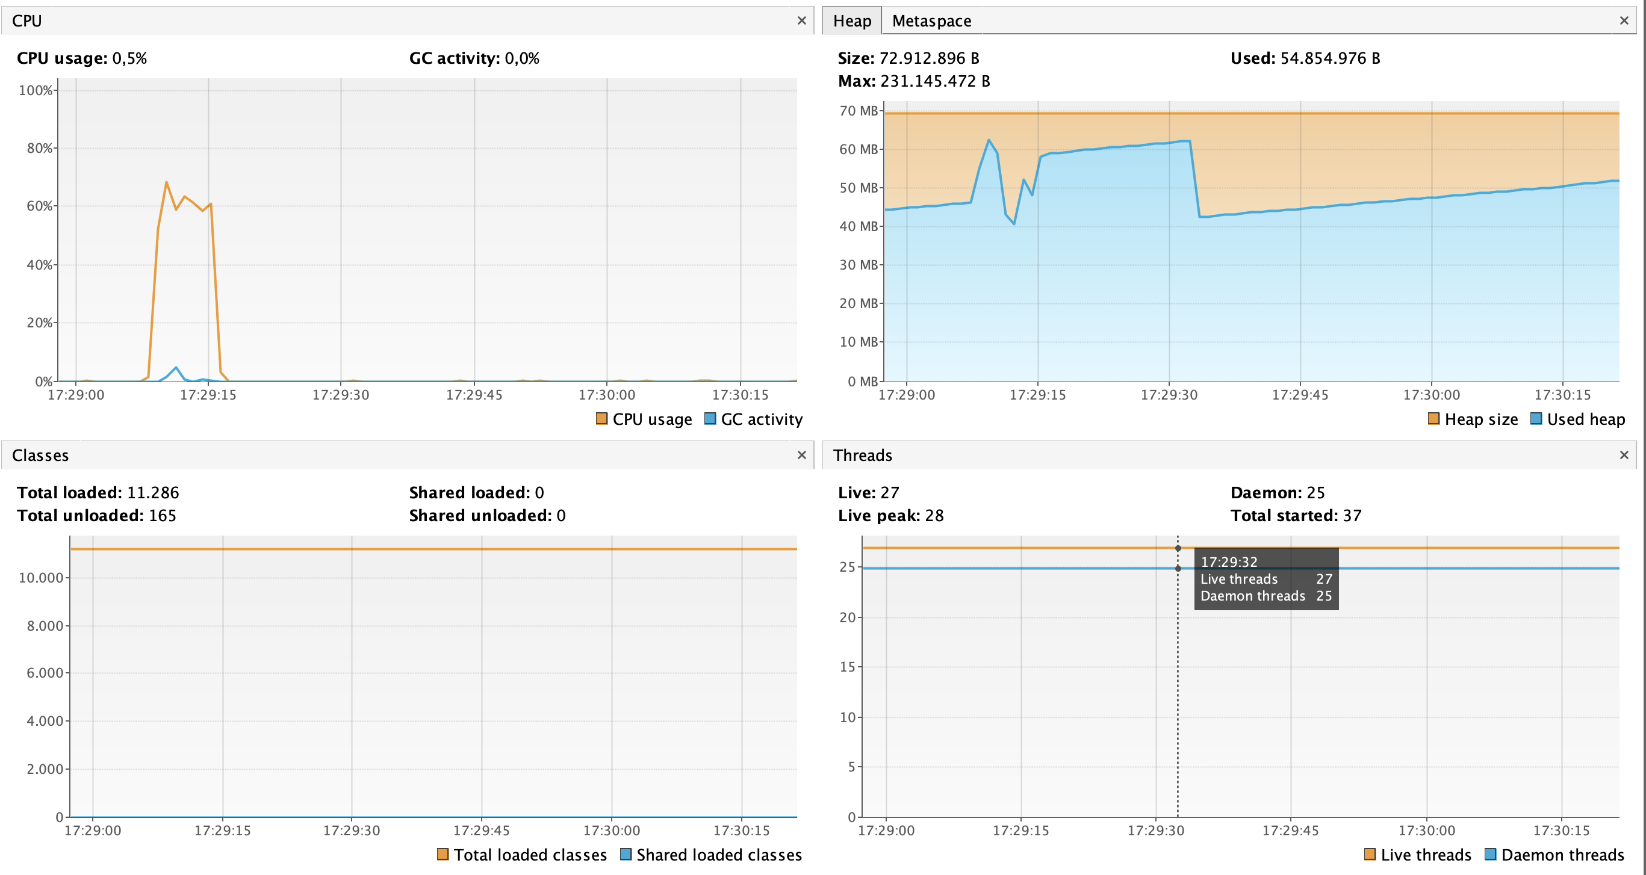Image resolution: width=1646 pixels, height=875 pixels.
Task: Click the Daemon threads legend label
Action: (x=1562, y=855)
